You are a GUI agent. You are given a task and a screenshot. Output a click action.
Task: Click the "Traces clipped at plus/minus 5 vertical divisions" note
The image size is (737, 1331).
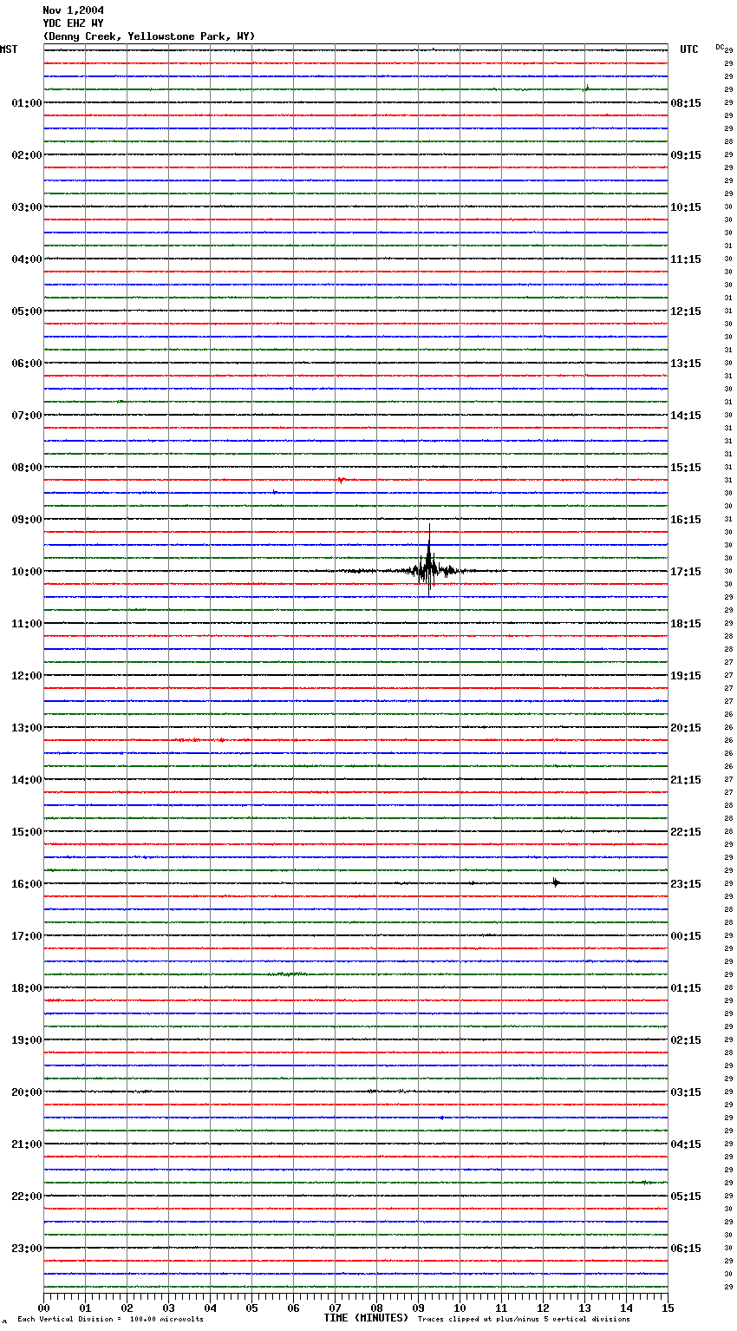524,1320
